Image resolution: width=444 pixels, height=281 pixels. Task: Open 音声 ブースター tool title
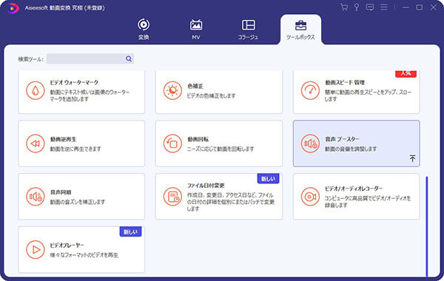[x=342, y=139]
